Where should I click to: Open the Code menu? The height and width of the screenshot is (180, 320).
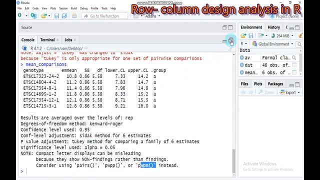(x=35, y=8)
